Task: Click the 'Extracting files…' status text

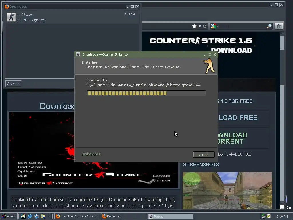Action: (x=98, y=80)
